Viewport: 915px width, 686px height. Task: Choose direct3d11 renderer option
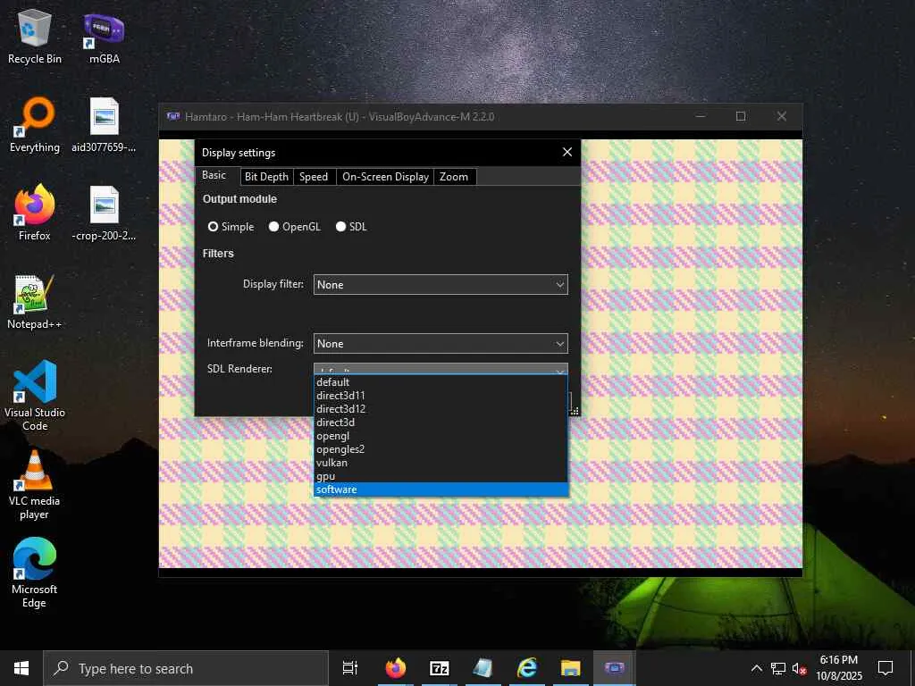tap(441, 396)
